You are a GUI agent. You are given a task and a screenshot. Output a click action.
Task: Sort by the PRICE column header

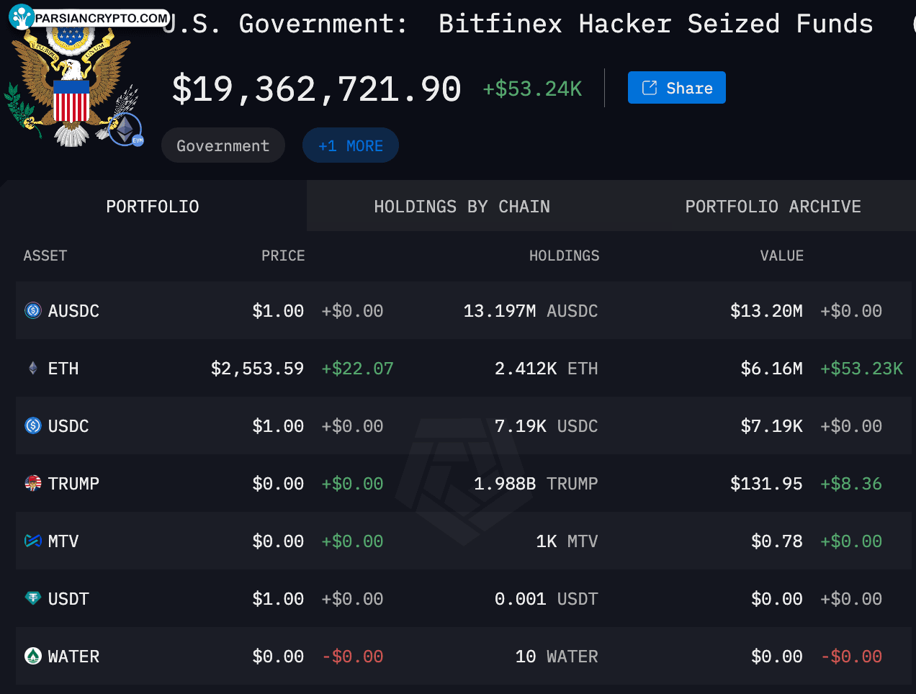click(x=283, y=256)
